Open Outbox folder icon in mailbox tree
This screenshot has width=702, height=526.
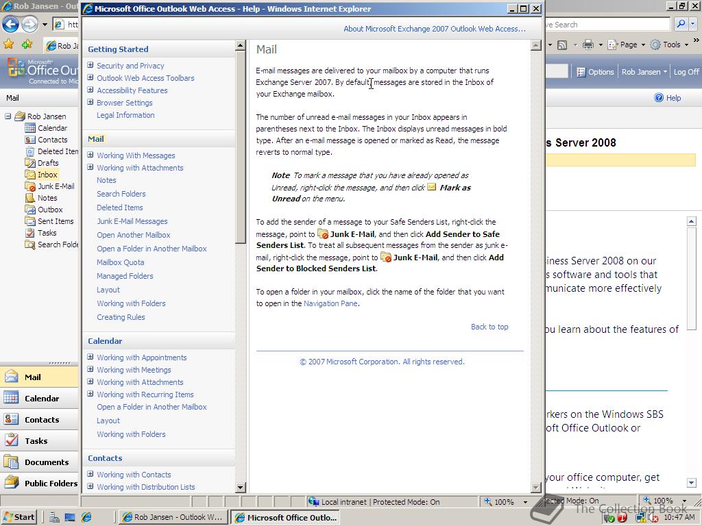(x=30, y=210)
